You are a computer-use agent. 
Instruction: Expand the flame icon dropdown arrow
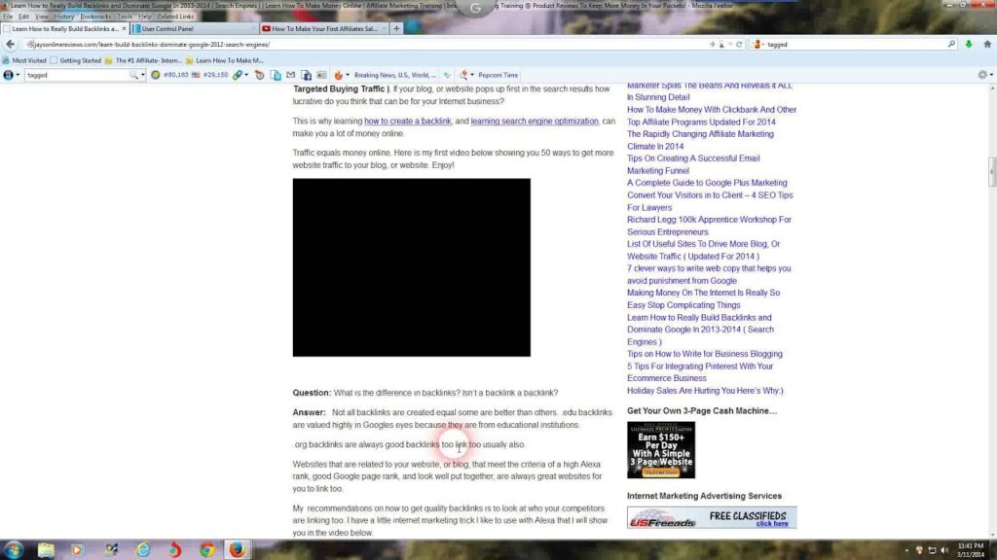[x=348, y=75]
